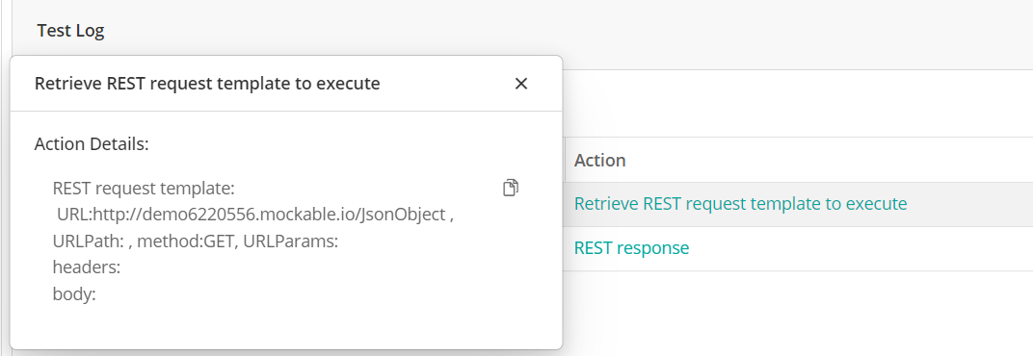Click the headers line in details
The image size is (1033, 356).
87,267
